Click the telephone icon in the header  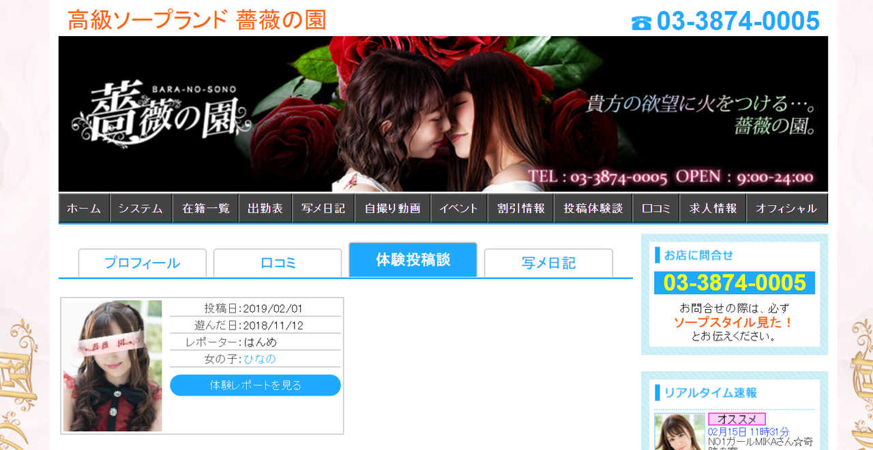coord(641,22)
